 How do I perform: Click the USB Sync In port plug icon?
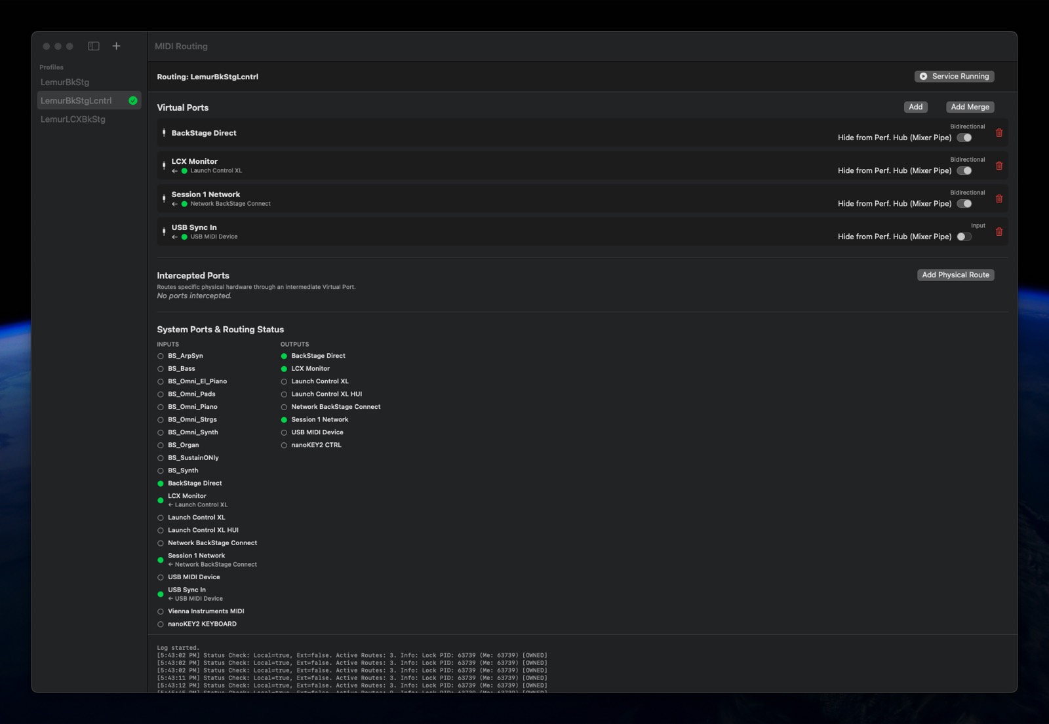click(x=164, y=231)
